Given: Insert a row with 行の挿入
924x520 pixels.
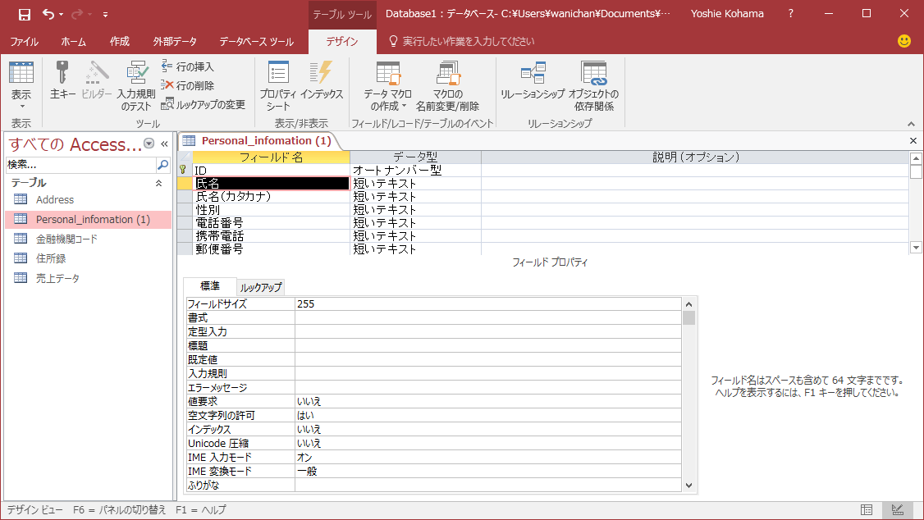Looking at the screenshot, I should [x=187, y=66].
